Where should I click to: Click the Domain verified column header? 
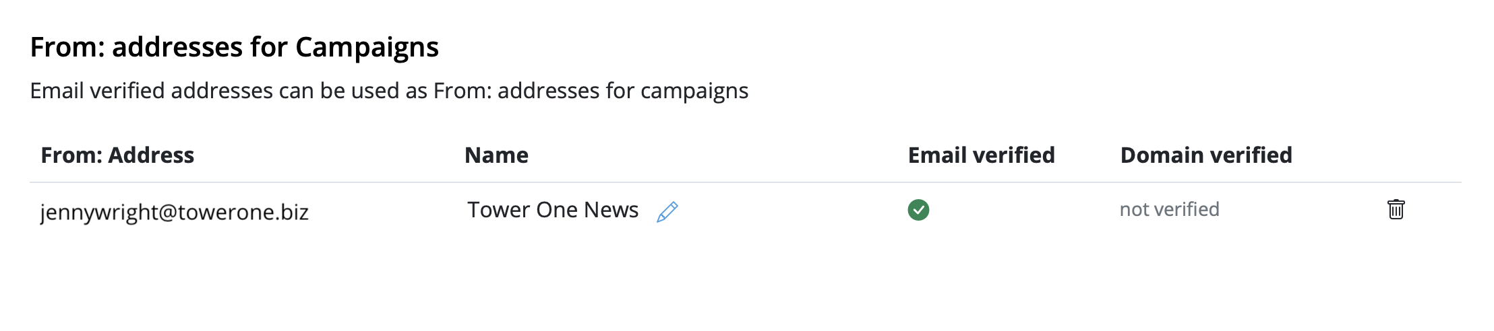tap(1206, 155)
